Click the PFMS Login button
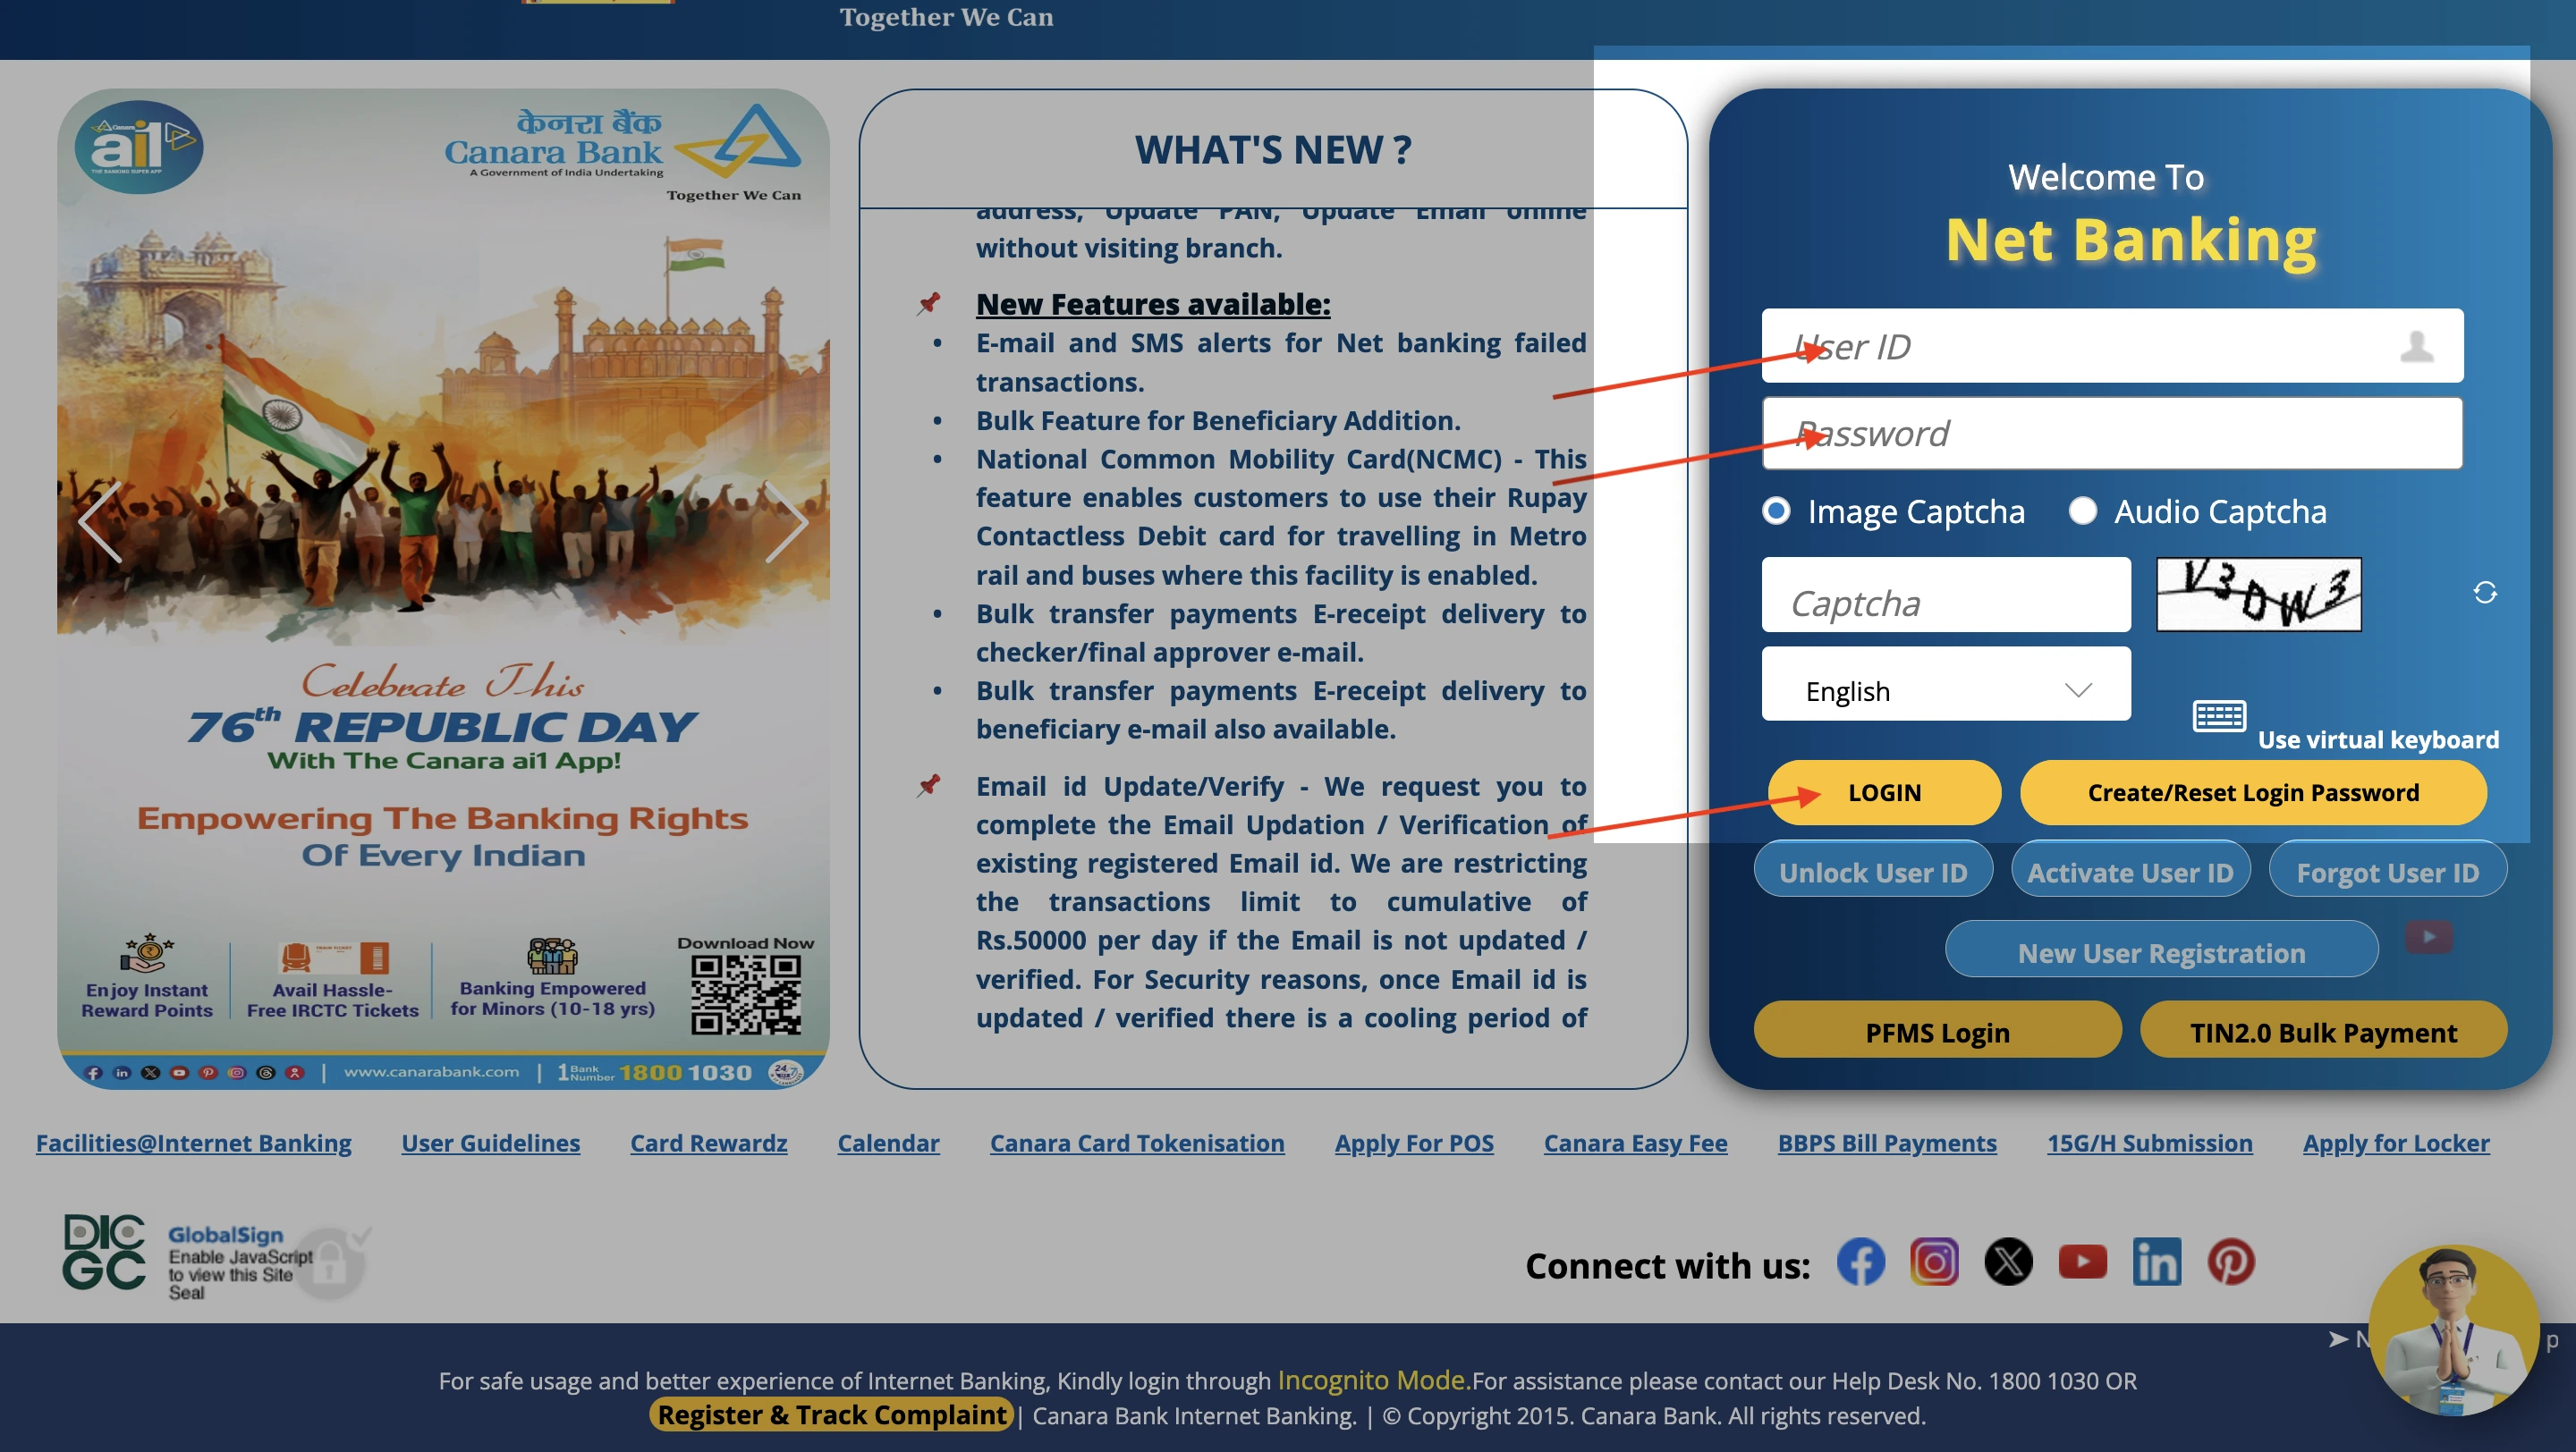 point(1939,1031)
